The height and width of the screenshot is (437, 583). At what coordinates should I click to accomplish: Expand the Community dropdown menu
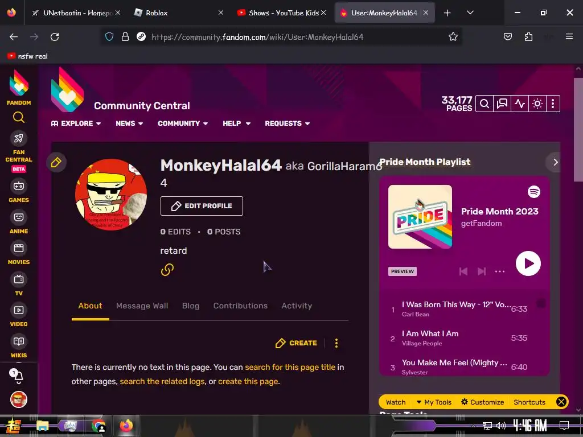pyautogui.click(x=183, y=123)
